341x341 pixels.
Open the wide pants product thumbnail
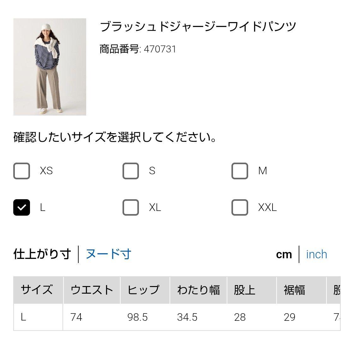coord(50,67)
